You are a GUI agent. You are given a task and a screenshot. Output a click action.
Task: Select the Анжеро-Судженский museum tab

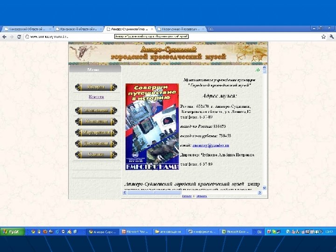coord(129,29)
